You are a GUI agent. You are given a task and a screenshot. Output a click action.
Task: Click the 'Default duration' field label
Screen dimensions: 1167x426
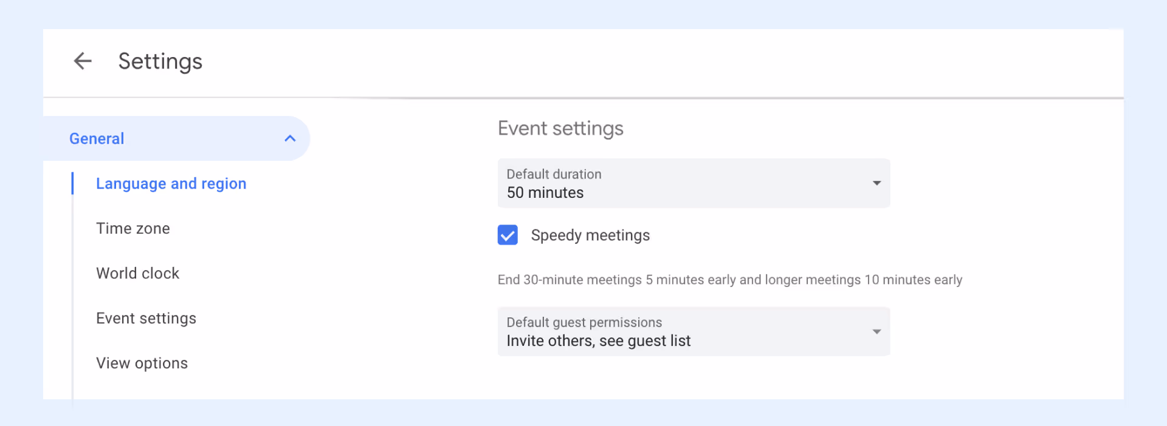pos(554,174)
